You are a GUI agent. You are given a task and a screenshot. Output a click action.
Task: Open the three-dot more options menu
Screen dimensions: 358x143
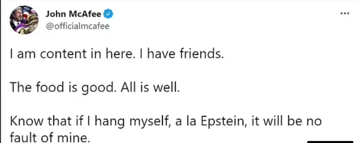point(345,14)
